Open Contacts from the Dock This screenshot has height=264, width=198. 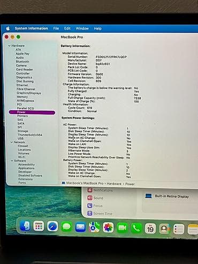point(164,229)
